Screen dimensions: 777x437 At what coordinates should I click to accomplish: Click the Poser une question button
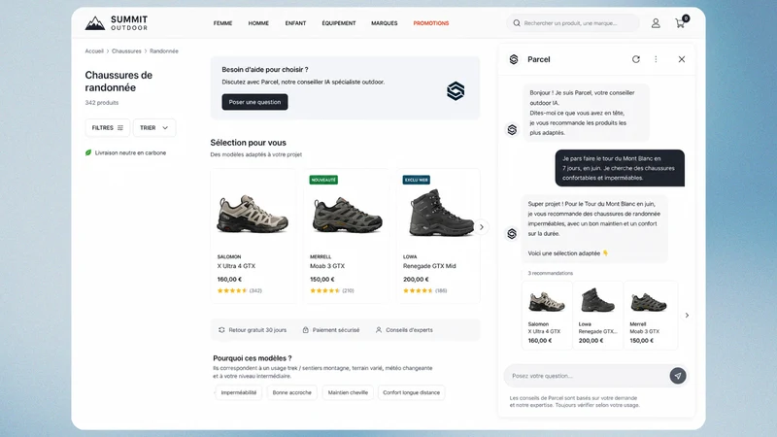(254, 102)
